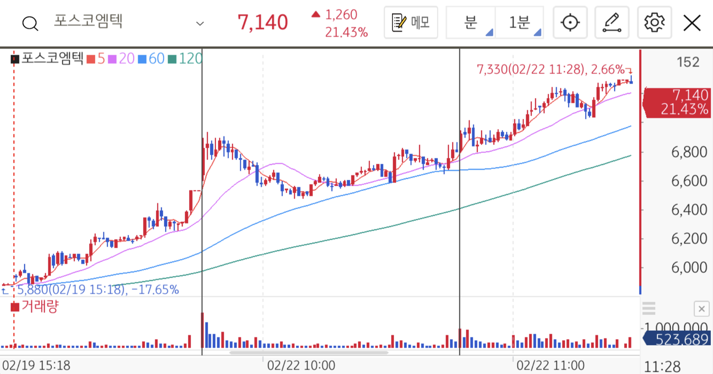Screen dimensions: 713x374
Task: Open the stock search magnifier icon
Action: [x=30, y=24]
